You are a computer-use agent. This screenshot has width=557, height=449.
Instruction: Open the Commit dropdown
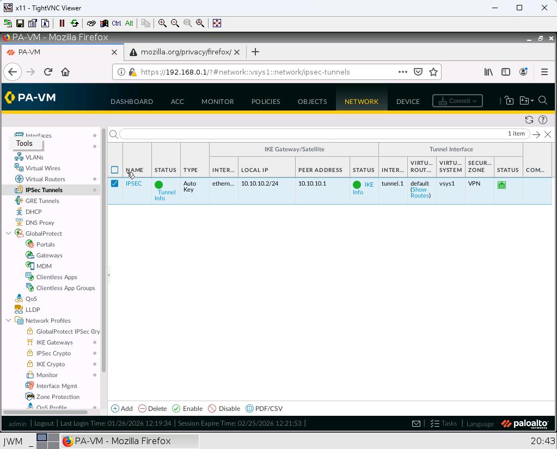pyautogui.click(x=457, y=101)
